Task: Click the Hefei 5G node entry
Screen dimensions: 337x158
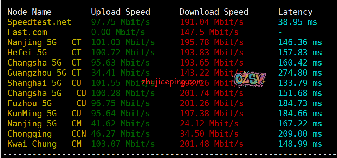Action: 45,53
